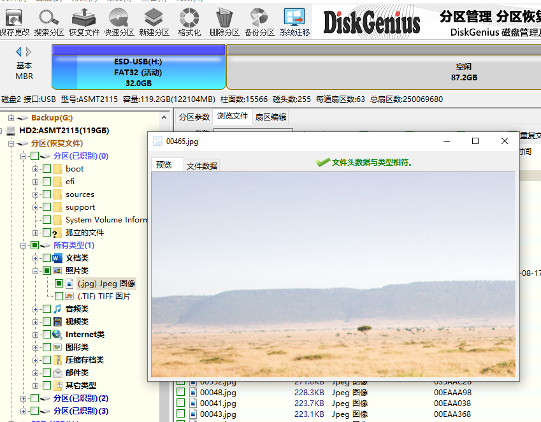Switch to the 扇区编辑 tab
This screenshot has width=541, height=422.
(270, 117)
